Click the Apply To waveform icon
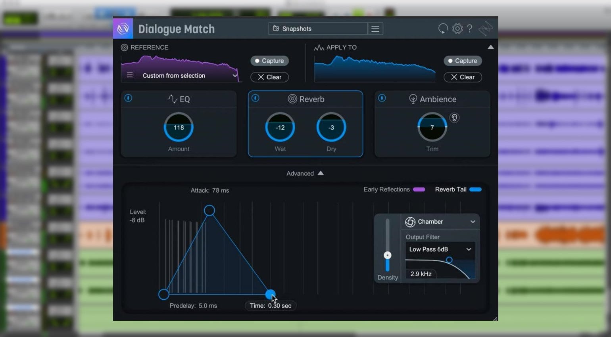This screenshot has width=611, height=337. 319,48
